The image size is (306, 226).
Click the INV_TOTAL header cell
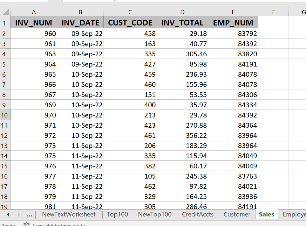(x=182, y=22)
